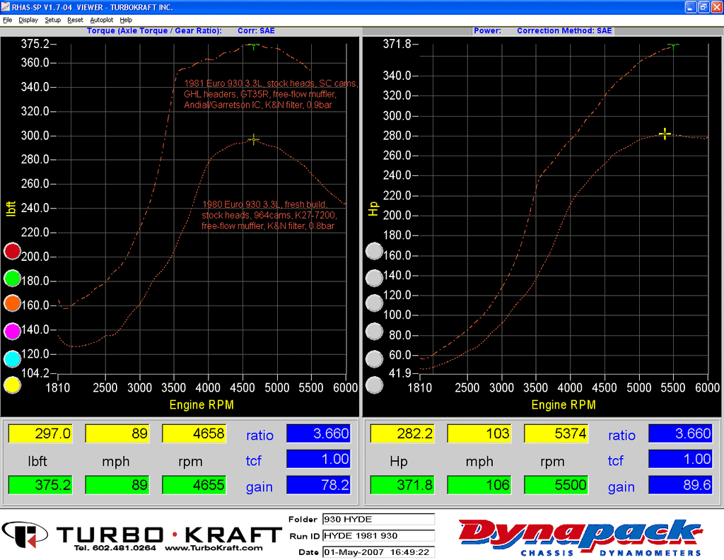Click the Run ID input field

pos(378,535)
